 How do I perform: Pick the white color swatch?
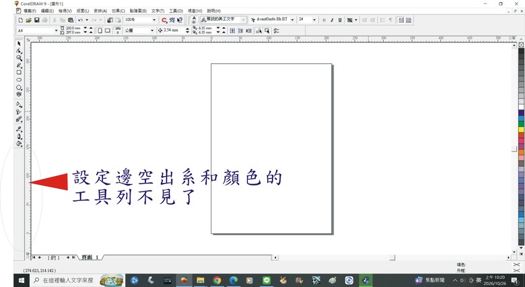tap(522, 107)
